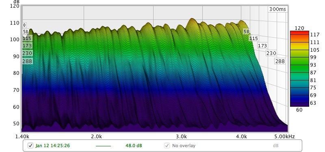Toggle the No overlay checkbox
This screenshot has height=152, width=325.
167,146
